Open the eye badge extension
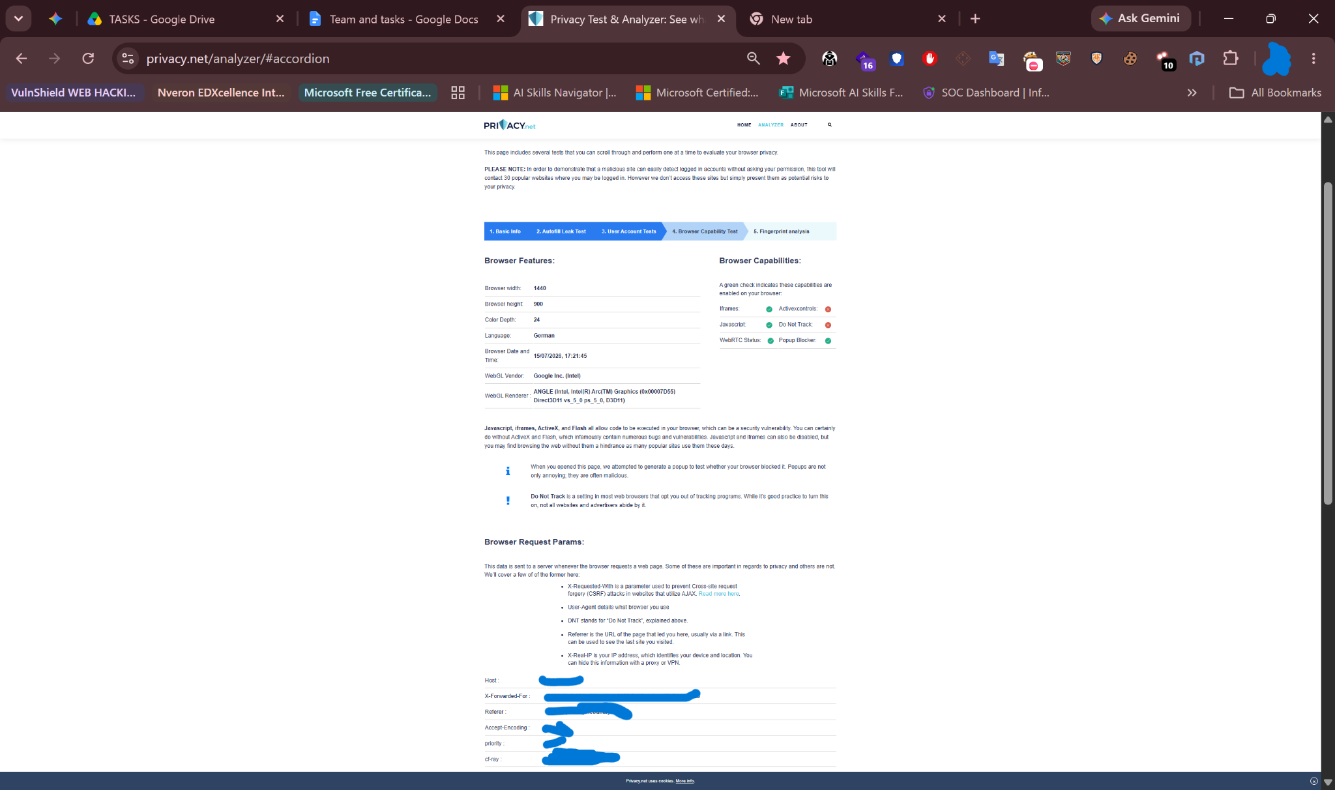The height and width of the screenshot is (790, 1335). pos(1064,59)
